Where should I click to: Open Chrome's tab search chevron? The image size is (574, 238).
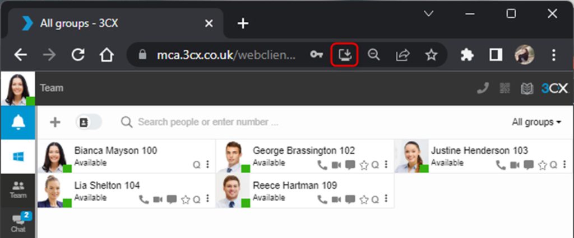point(429,14)
